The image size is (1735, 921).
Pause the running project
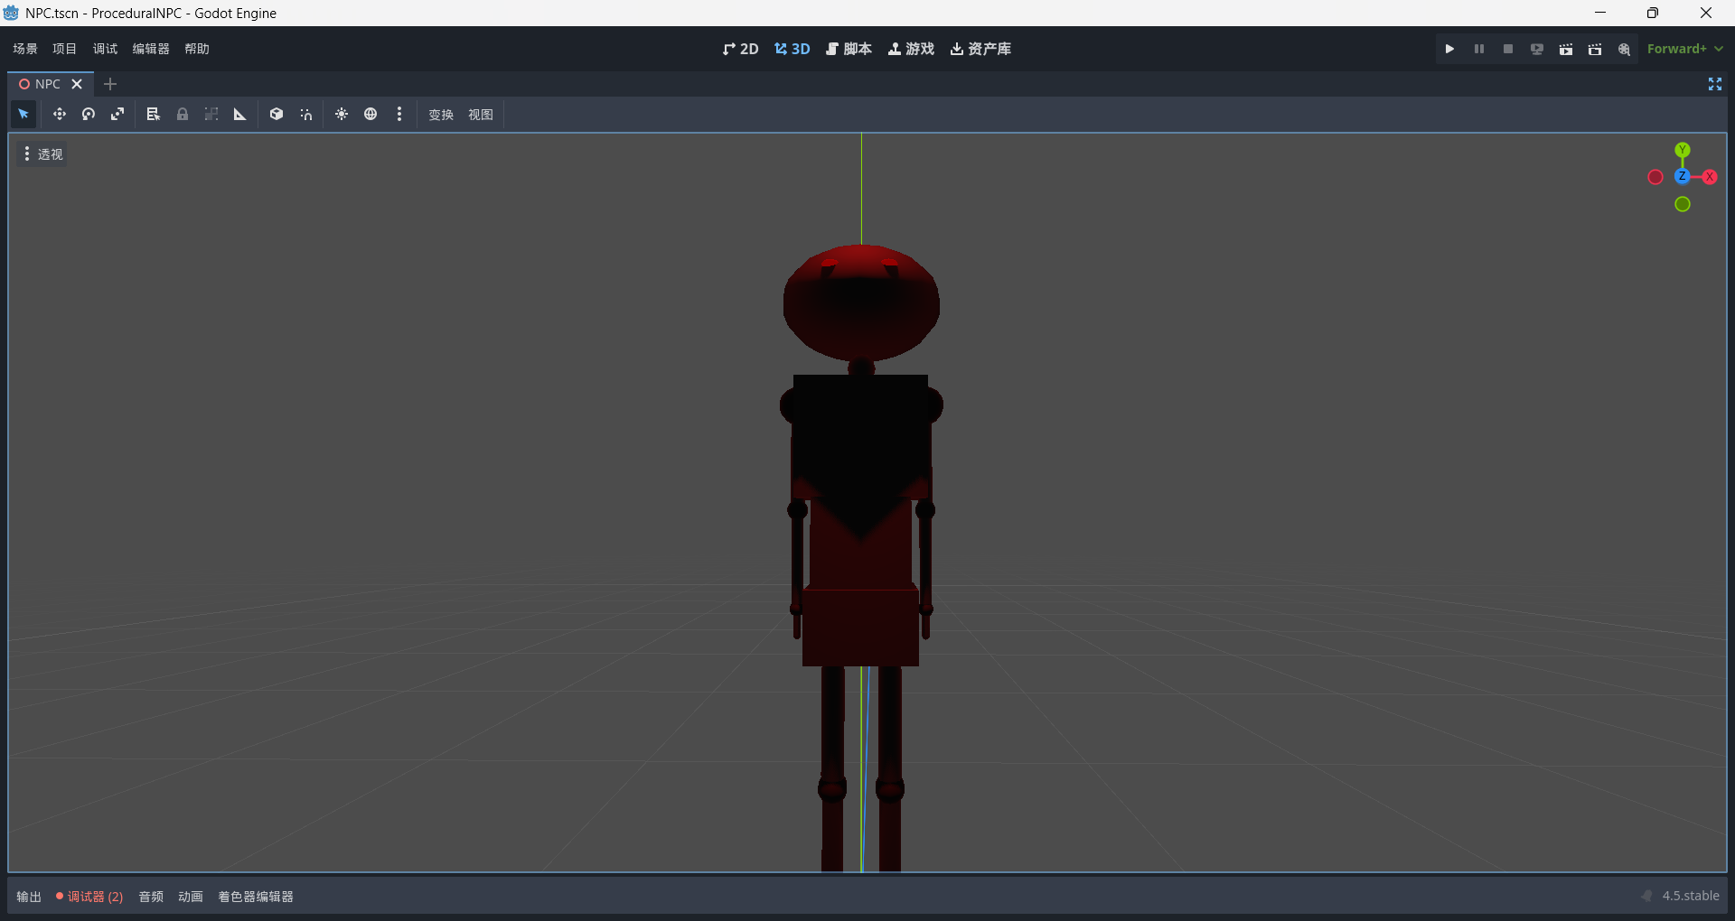click(x=1479, y=49)
